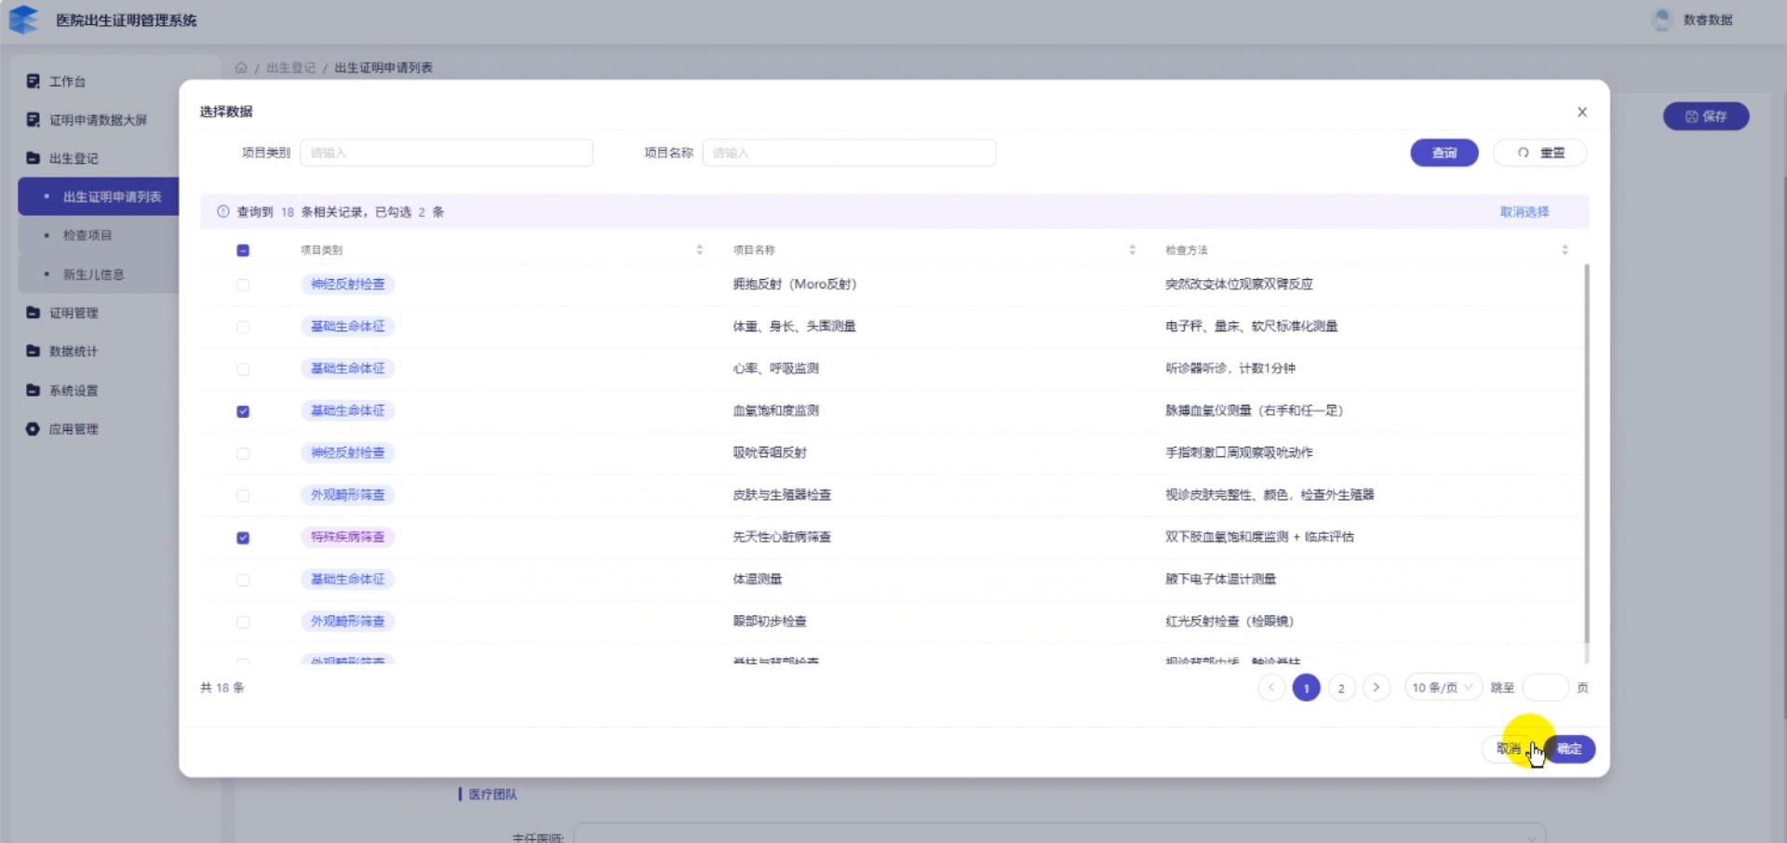Viewport: 1787px width, 843px height.
Task: Click the 项目类别 input field
Action: tap(447, 153)
